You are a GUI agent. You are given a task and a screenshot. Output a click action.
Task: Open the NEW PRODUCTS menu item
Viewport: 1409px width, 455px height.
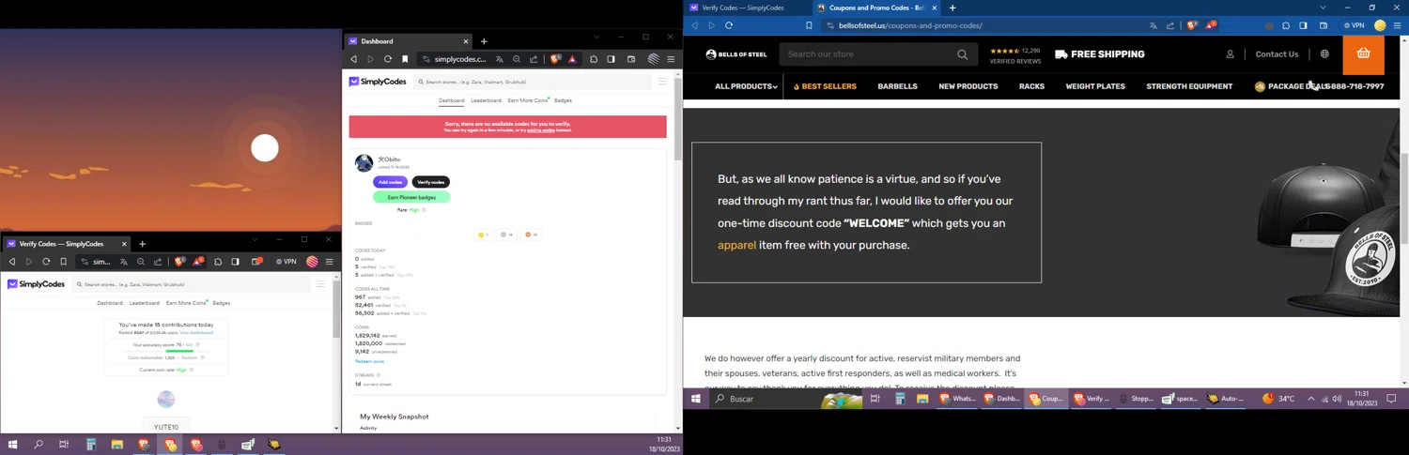[x=968, y=86]
